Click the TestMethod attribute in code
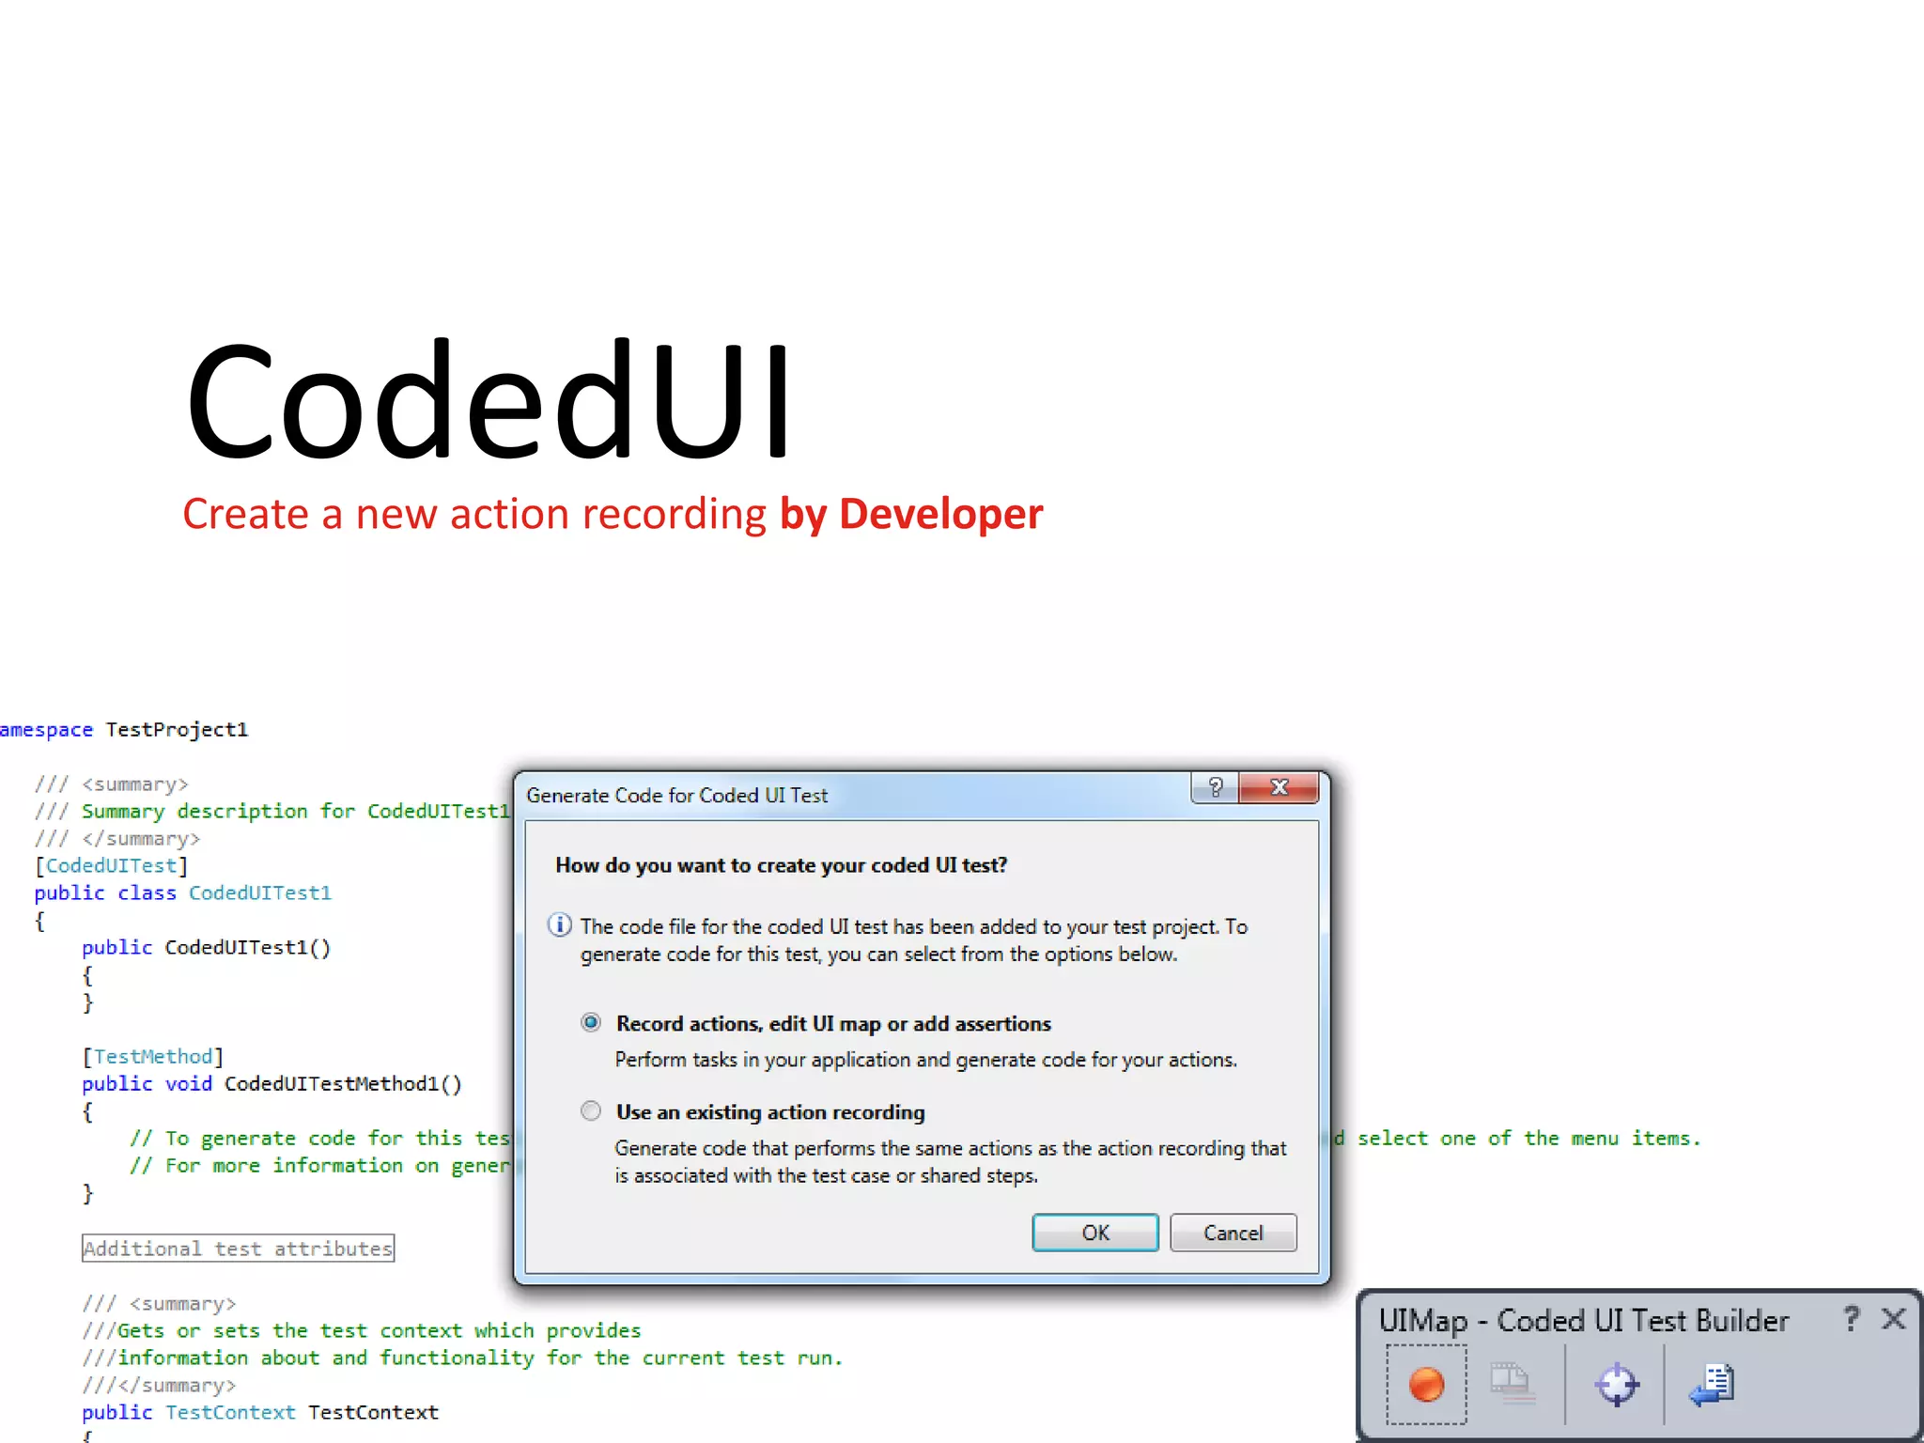 click(153, 1057)
